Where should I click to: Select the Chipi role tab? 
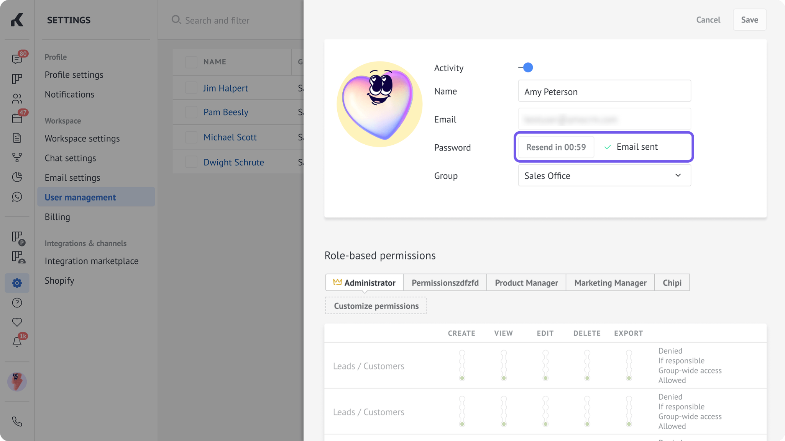pyautogui.click(x=672, y=283)
